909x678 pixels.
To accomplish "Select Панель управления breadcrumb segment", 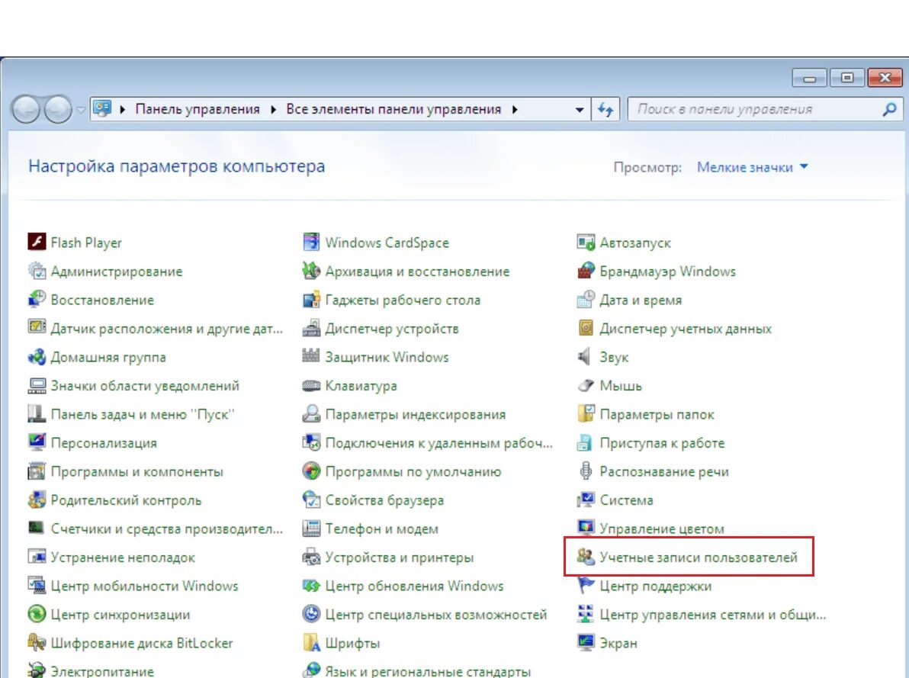I will (197, 109).
